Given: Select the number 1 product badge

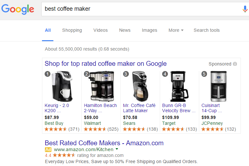Looking at the screenshot, I should pyautogui.click(x=48, y=74).
